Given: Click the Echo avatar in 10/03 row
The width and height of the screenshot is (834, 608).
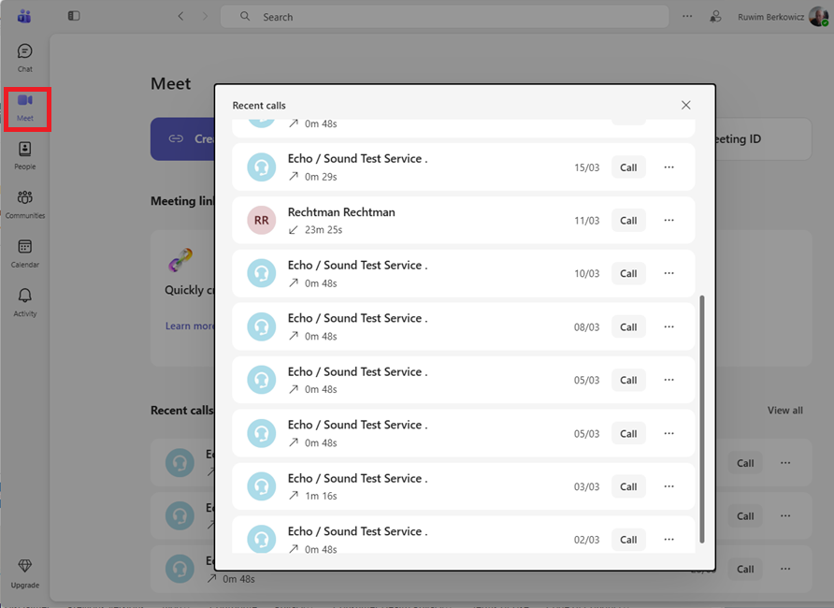Looking at the screenshot, I should pos(262,273).
